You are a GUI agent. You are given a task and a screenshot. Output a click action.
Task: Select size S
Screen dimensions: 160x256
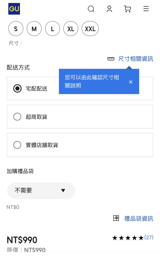tap(15, 28)
